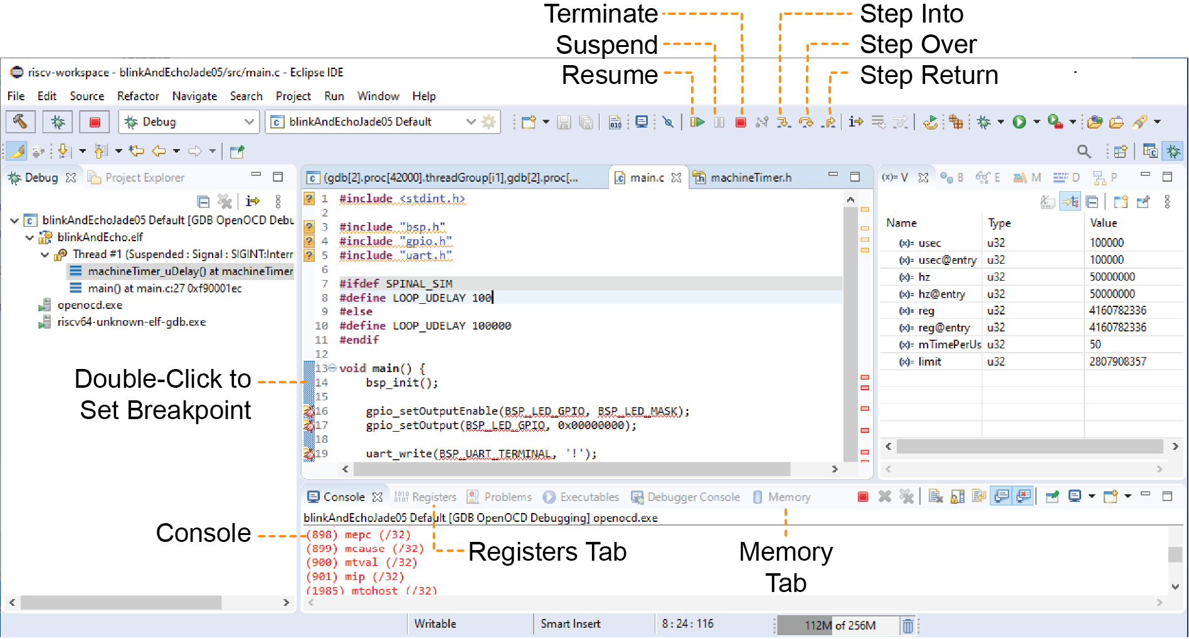The width and height of the screenshot is (1189, 639).
Task: Click the usec variable row
Action: click(929, 243)
